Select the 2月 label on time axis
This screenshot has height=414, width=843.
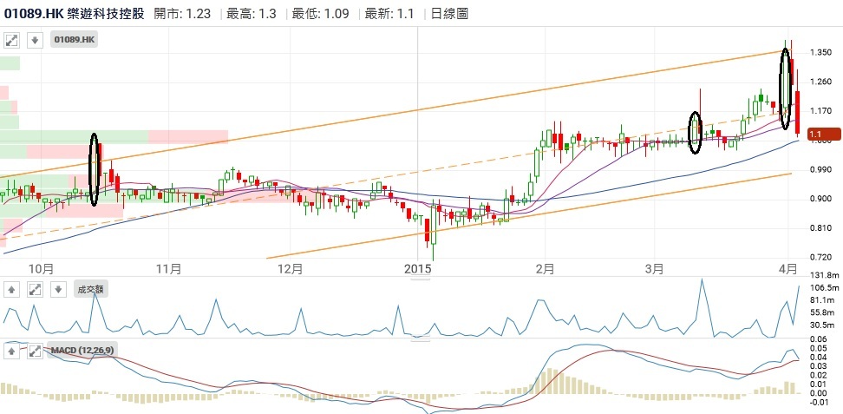(546, 268)
